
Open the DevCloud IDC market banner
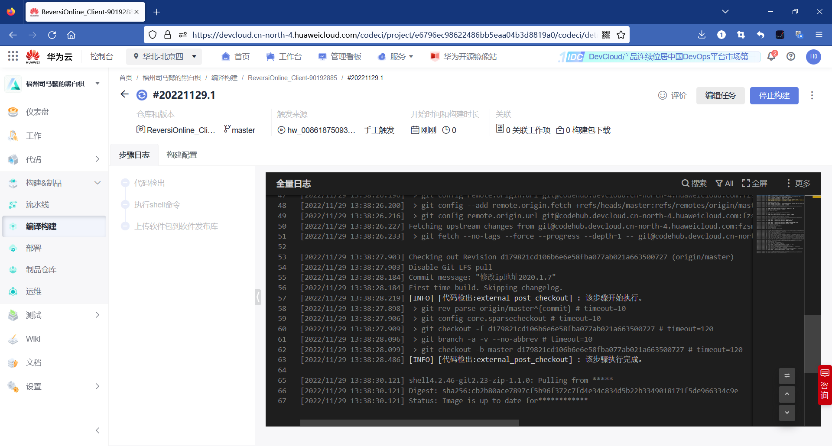[x=659, y=57]
